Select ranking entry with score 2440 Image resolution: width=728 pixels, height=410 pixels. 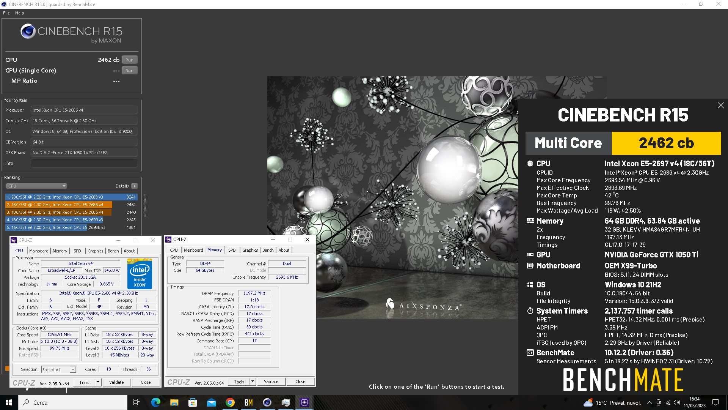[71, 212]
